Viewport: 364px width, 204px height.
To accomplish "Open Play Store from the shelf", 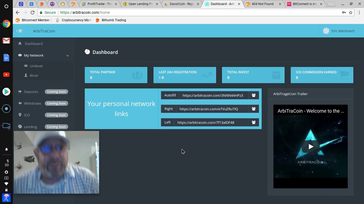I will 6,92.
